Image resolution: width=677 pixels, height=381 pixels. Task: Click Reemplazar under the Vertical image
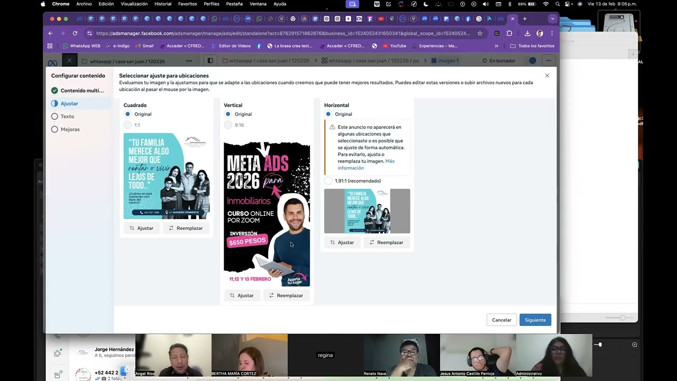pos(286,295)
